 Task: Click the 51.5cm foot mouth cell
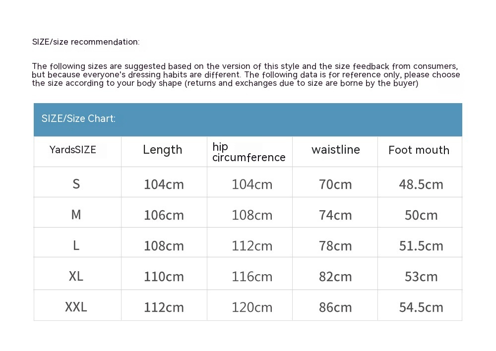coord(421,246)
